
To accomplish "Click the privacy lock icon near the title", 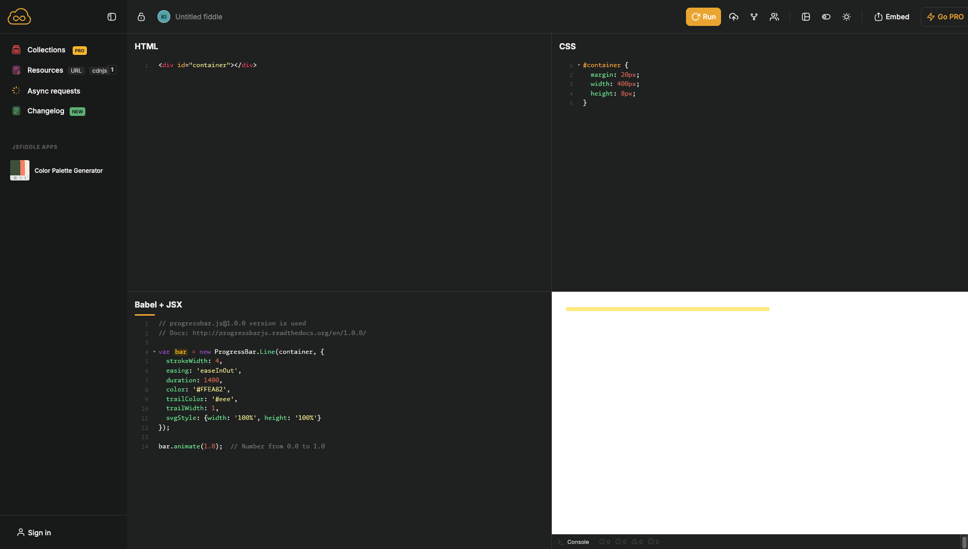I will pyautogui.click(x=141, y=17).
